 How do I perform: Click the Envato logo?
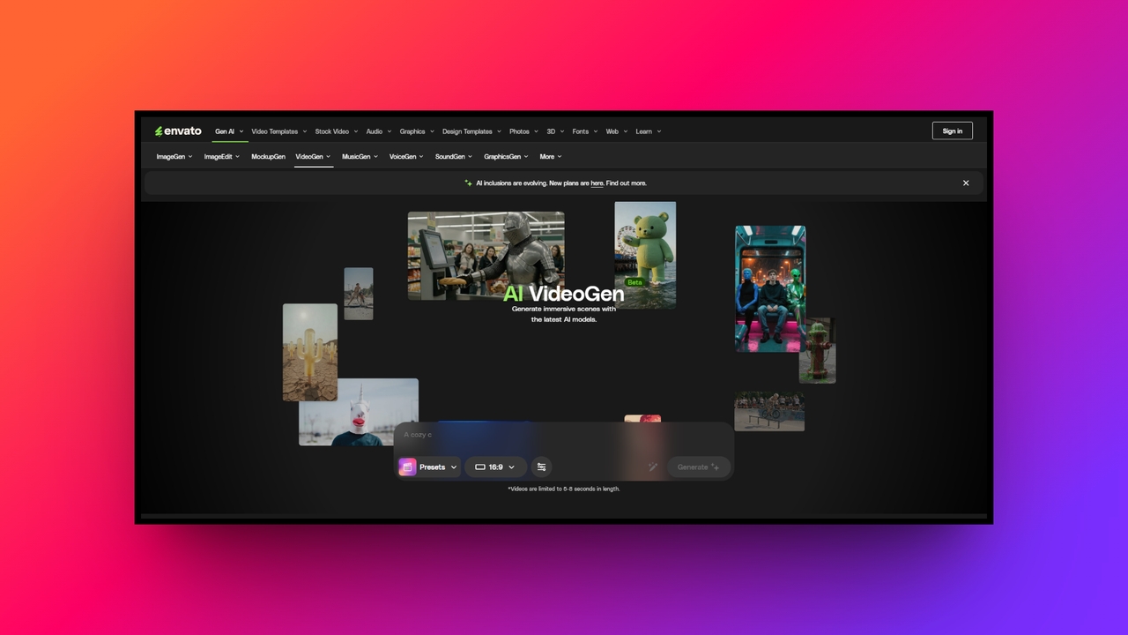[x=178, y=131]
